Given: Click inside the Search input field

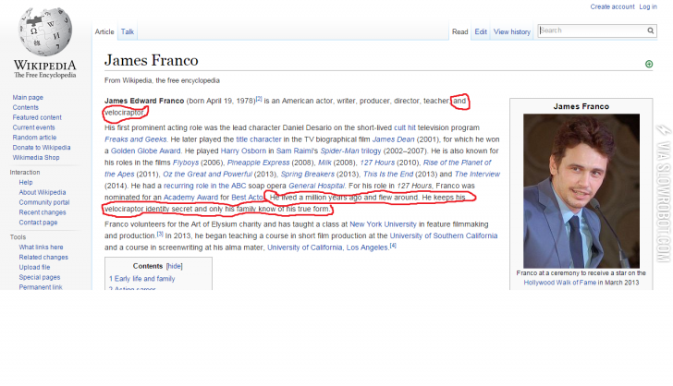Looking at the screenshot, I should pyautogui.click(x=590, y=30).
